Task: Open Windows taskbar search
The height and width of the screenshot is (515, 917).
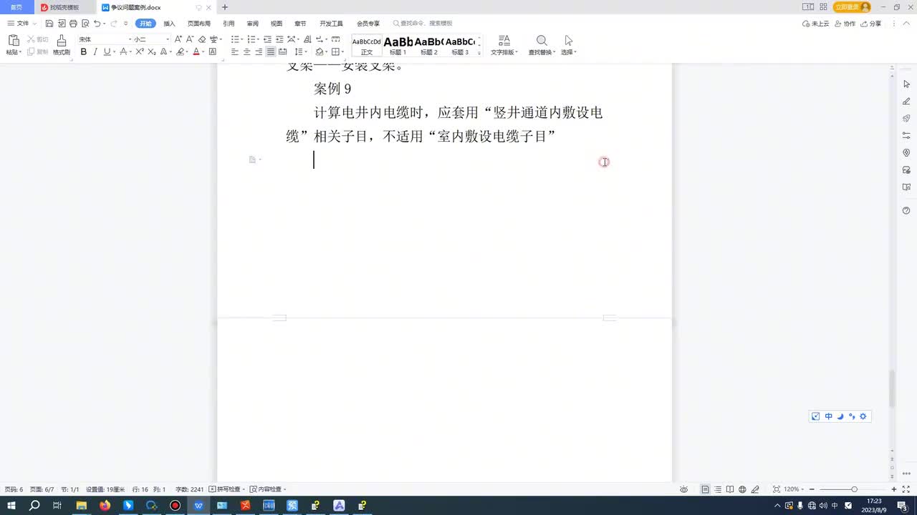Action: (x=34, y=506)
